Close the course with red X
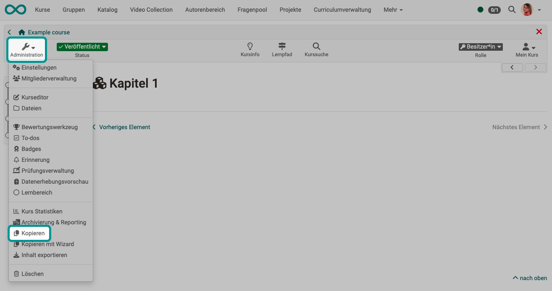This screenshot has width=552, height=291. point(539,32)
